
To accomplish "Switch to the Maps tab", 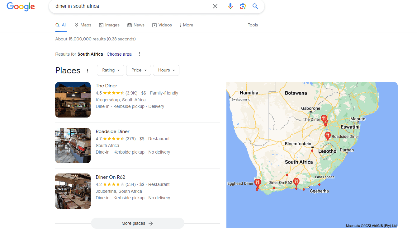I will point(83,25).
